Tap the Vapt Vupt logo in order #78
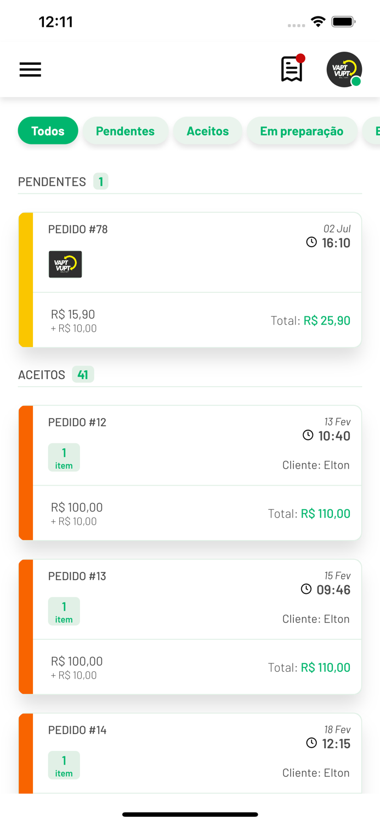 pyautogui.click(x=65, y=264)
